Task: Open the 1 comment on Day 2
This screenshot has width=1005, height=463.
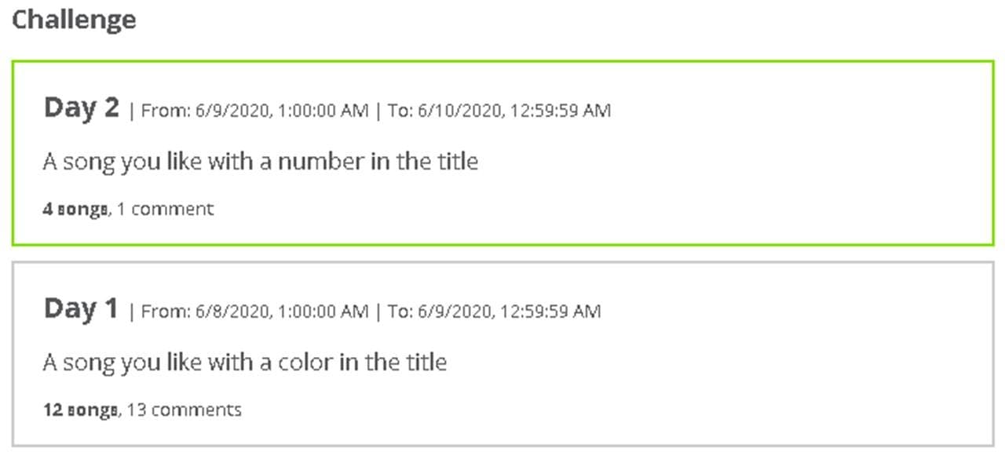Action: [165, 209]
